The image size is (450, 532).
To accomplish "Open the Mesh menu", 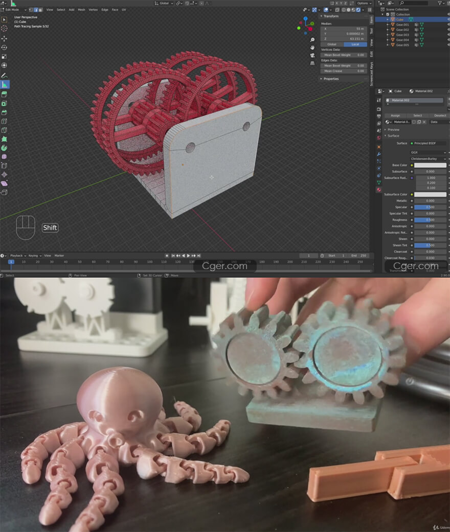I will [x=82, y=10].
